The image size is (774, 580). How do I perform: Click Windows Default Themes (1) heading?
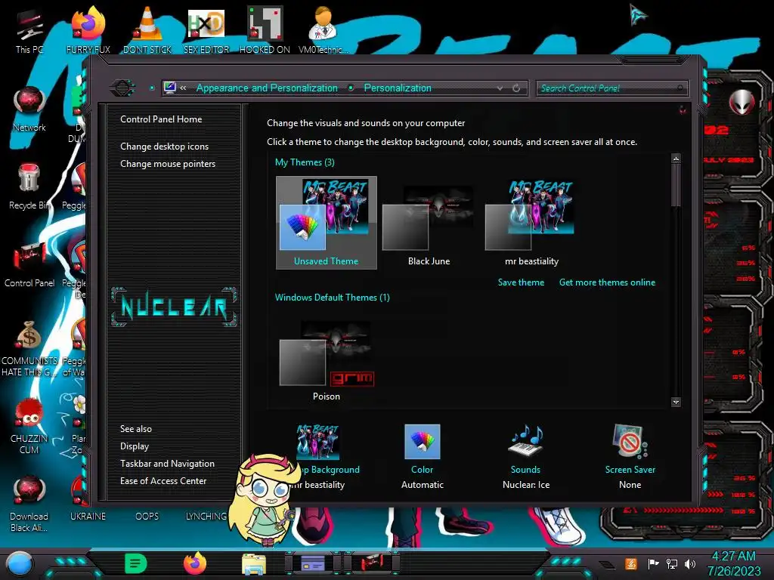click(333, 298)
